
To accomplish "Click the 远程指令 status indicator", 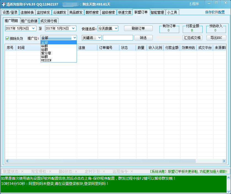I will point(123,171).
